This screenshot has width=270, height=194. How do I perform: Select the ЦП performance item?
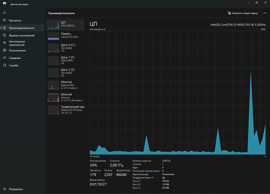coord(65,25)
